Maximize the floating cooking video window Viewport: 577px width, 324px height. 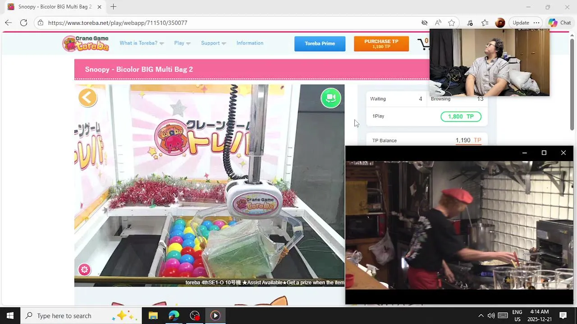pyautogui.click(x=544, y=153)
